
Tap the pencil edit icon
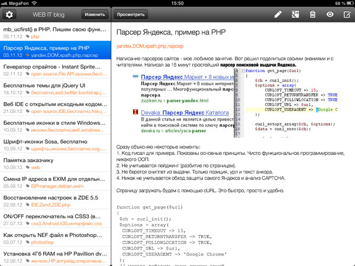click(278, 14)
